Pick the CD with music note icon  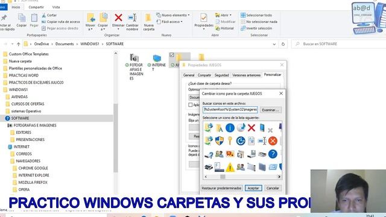pos(241,128)
